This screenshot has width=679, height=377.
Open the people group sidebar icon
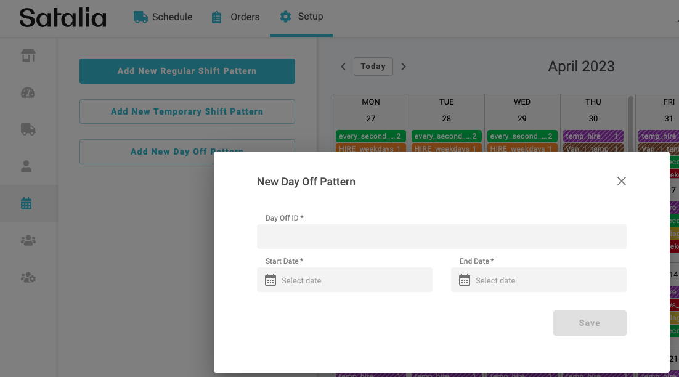[x=28, y=241]
